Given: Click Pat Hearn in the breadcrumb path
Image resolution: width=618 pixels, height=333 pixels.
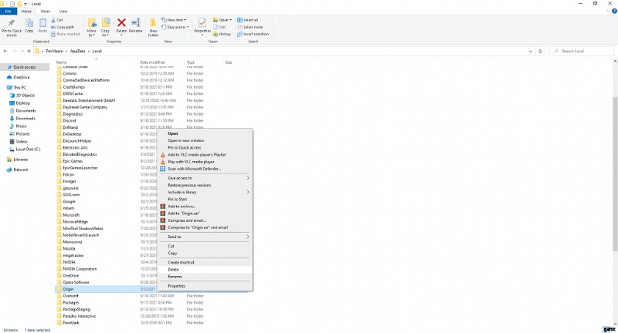Looking at the screenshot, I should click(54, 51).
